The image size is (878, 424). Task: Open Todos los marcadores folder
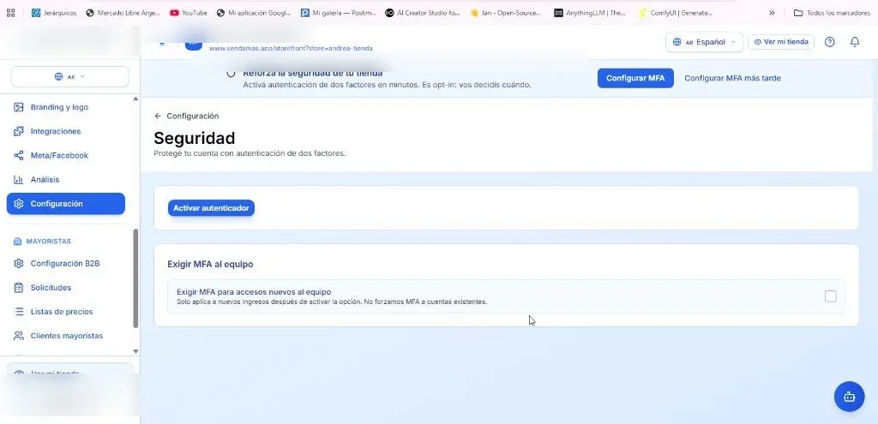[832, 13]
